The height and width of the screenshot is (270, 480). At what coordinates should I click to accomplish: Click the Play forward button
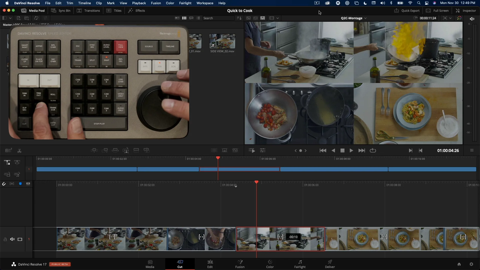(351, 150)
